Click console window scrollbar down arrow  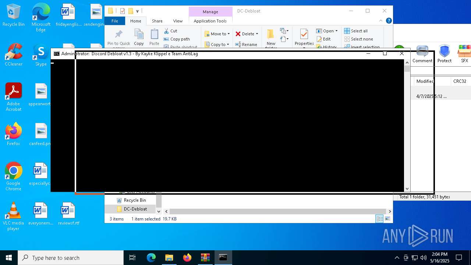click(407, 189)
